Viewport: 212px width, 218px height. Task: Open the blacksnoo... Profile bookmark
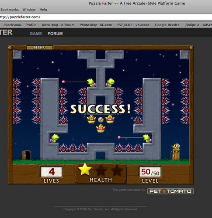(x=20, y=25)
